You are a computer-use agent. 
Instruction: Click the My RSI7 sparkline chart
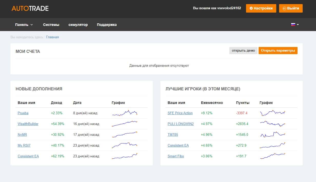tap(125, 145)
